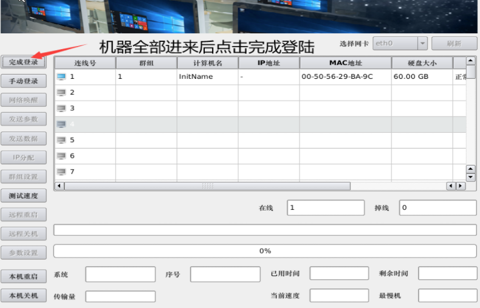The image size is (480, 308).
Task: Click the vertical scrollbar up arrow
Action: (x=470, y=61)
